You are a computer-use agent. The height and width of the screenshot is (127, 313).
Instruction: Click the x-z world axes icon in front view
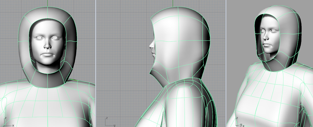pos(9,122)
